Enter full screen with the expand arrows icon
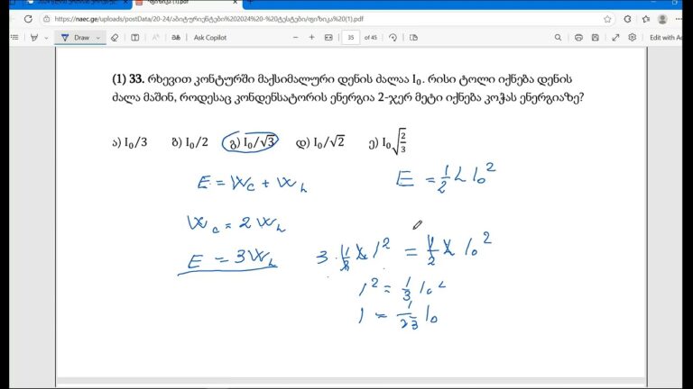Screen dimensions: 693x389 tap(615, 38)
